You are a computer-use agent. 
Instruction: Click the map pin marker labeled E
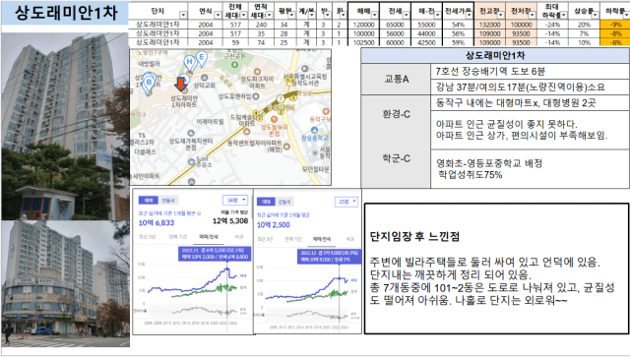pyautogui.click(x=201, y=58)
